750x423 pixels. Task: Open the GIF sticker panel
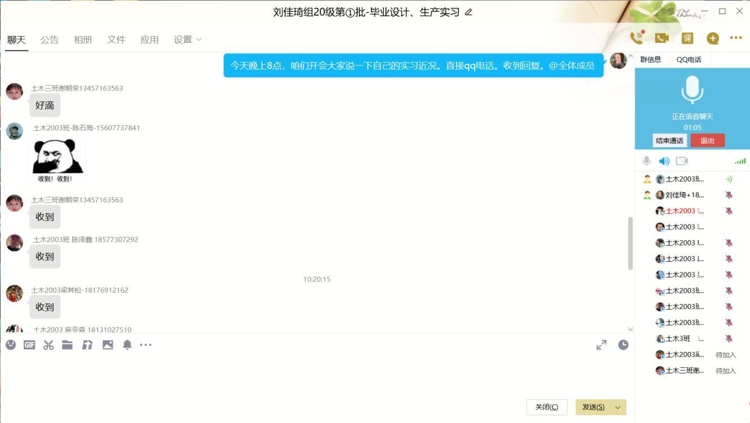[x=29, y=345]
